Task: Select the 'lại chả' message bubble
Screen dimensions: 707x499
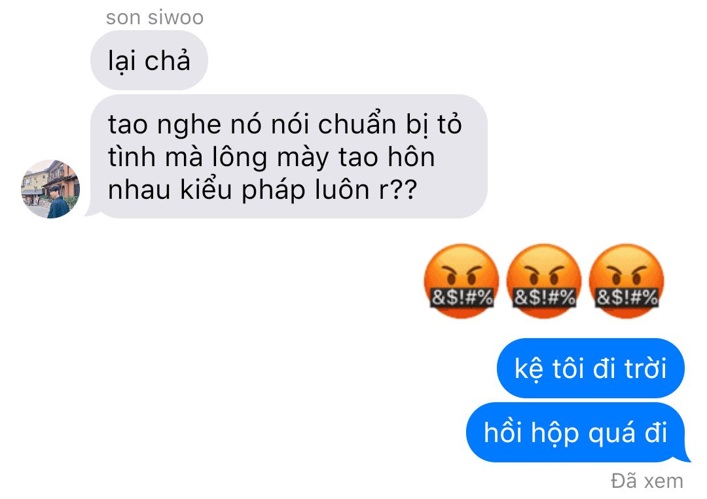Action: (149, 60)
